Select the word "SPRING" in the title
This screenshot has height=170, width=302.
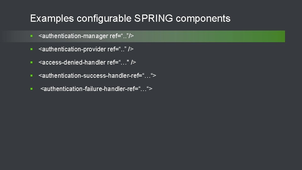153,19
